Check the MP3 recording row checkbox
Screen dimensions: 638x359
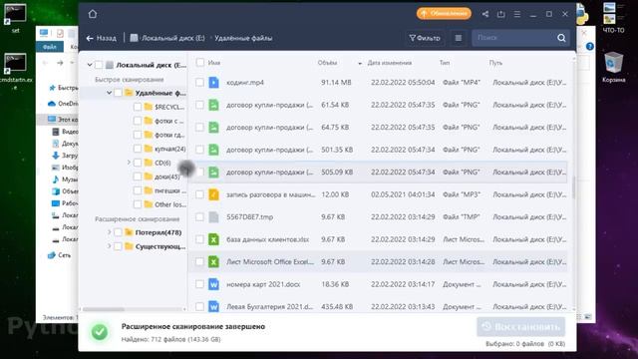(x=199, y=194)
